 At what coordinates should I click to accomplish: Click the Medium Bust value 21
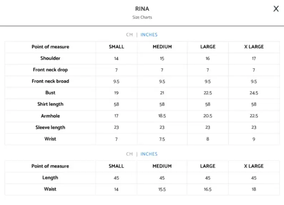click(x=162, y=93)
